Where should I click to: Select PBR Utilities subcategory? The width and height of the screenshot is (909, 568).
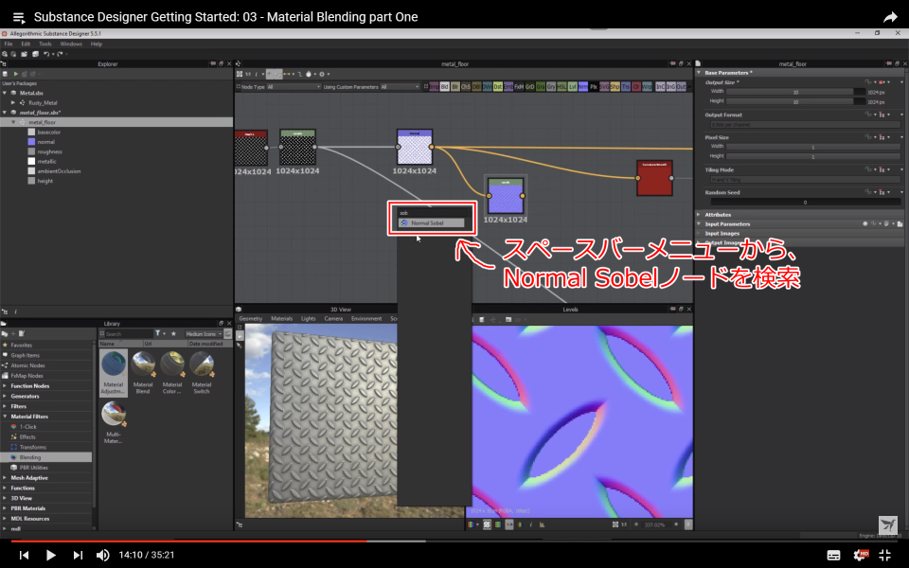click(x=34, y=467)
